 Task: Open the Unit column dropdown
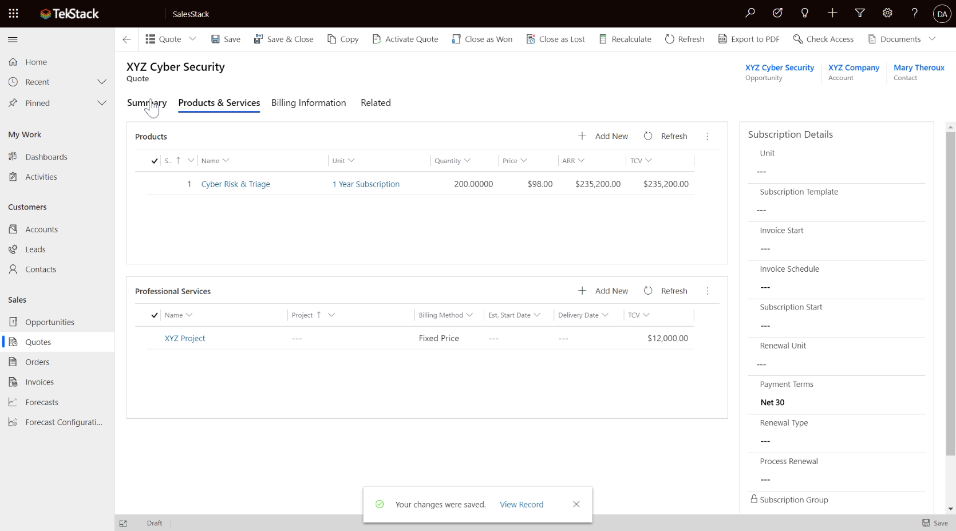(351, 161)
